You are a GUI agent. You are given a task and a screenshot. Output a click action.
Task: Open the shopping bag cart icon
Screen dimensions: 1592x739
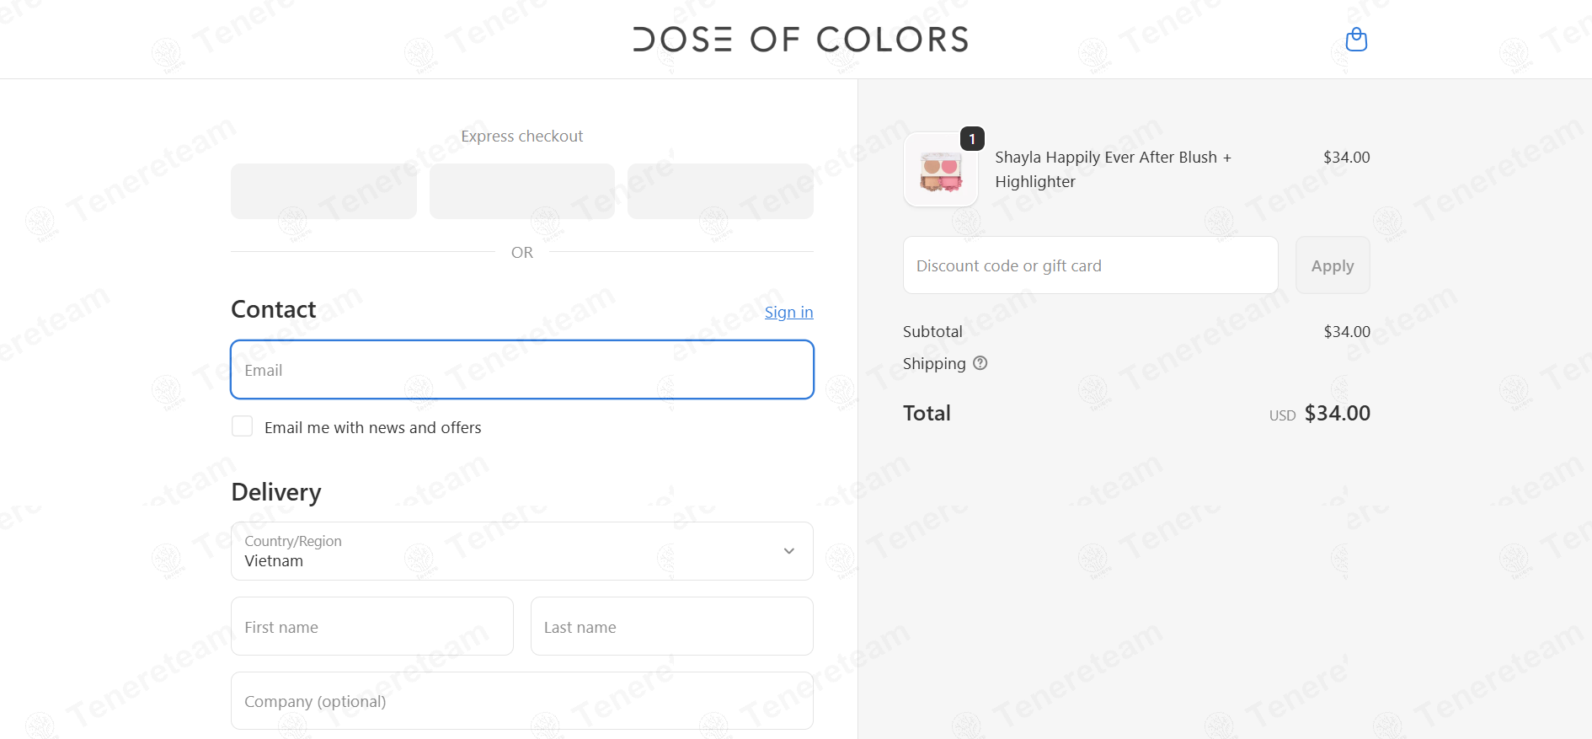(1356, 40)
